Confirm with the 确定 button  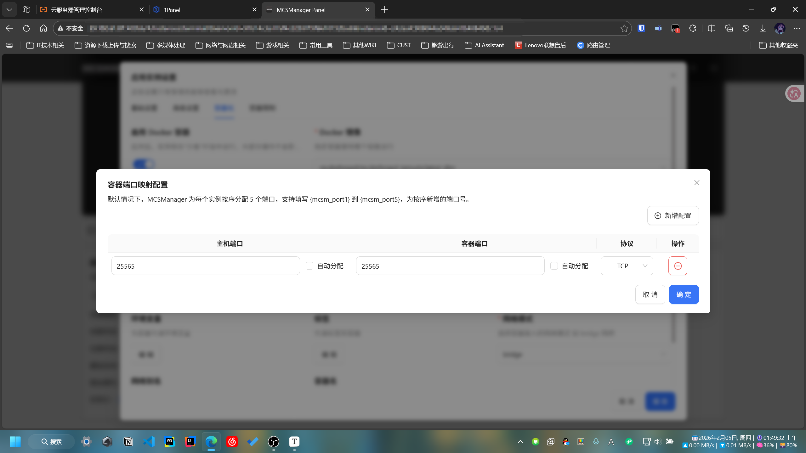[684, 294]
